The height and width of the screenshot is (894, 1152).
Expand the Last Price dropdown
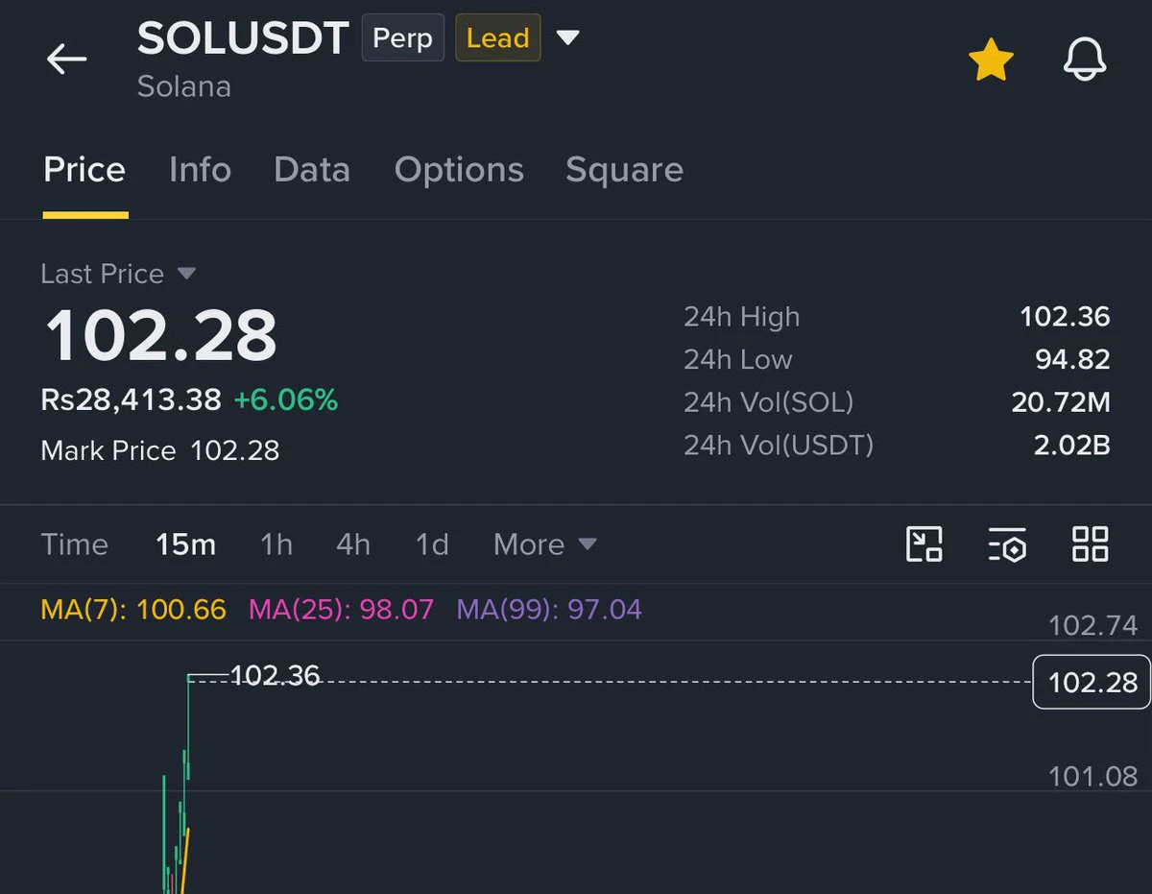coord(186,274)
